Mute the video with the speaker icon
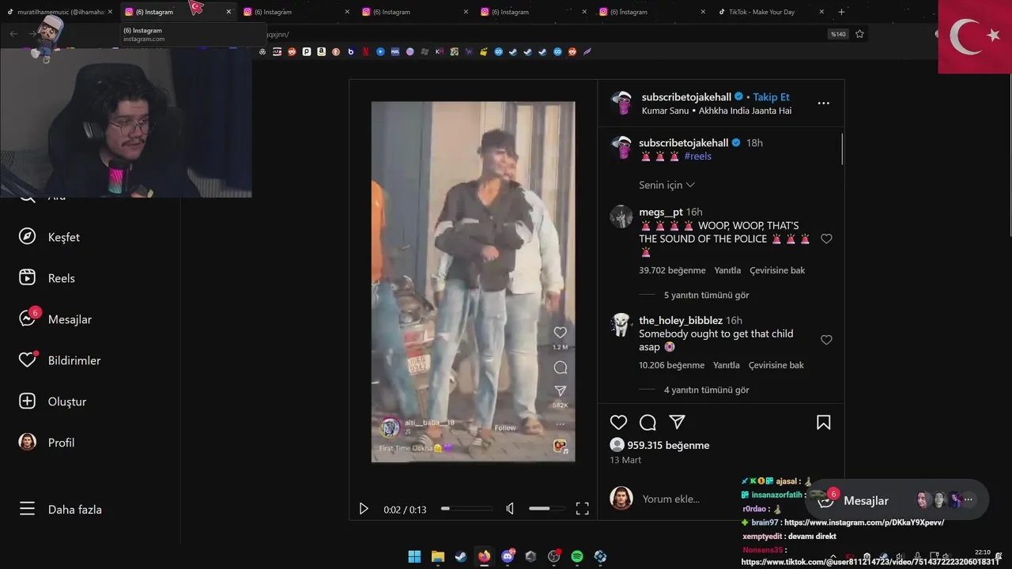The image size is (1012, 569). pos(510,509)
